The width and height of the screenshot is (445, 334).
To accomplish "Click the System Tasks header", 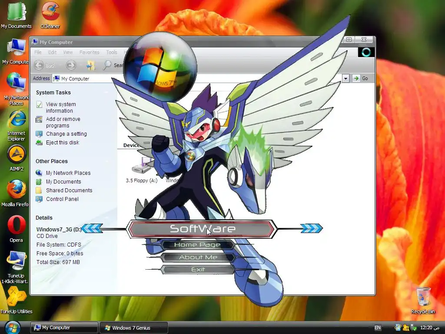I will (53, 93).
